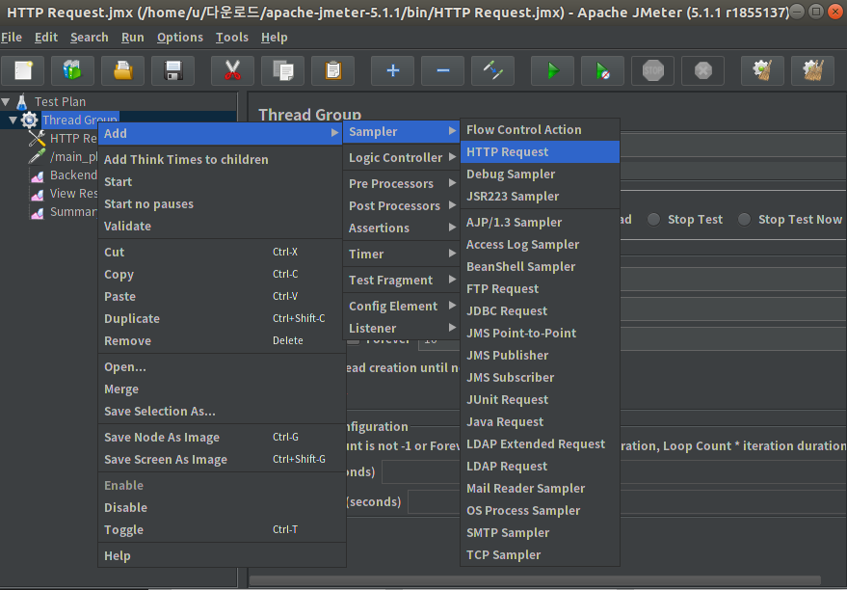Select the Stop Test Now radio button
Viewport: 847px width, 590px height.
pyautogui.click(x=744, y=220)
